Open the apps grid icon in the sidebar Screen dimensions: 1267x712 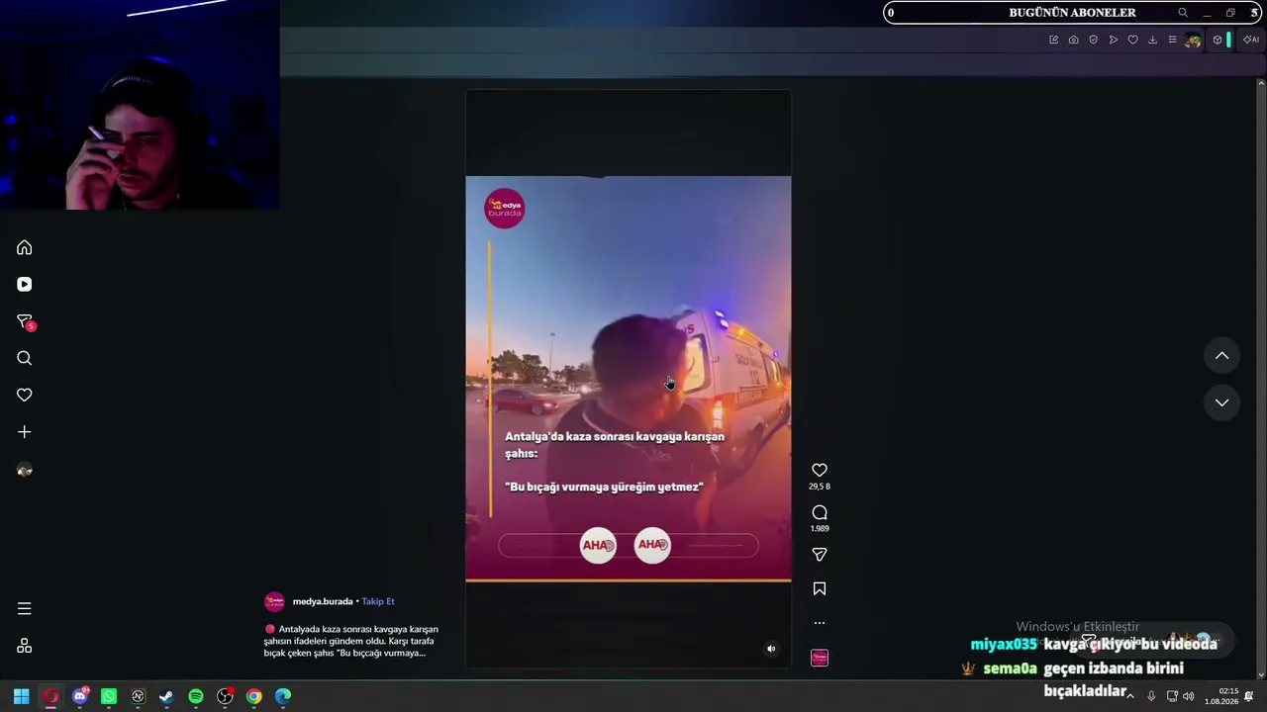(25, 646)
